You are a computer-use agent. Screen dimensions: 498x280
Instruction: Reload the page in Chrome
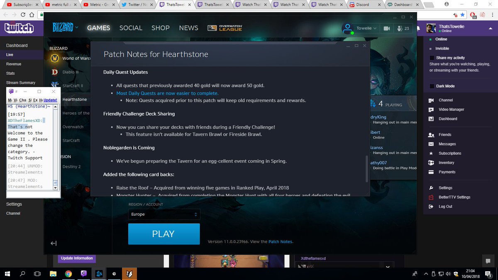[x=23, y=14]
